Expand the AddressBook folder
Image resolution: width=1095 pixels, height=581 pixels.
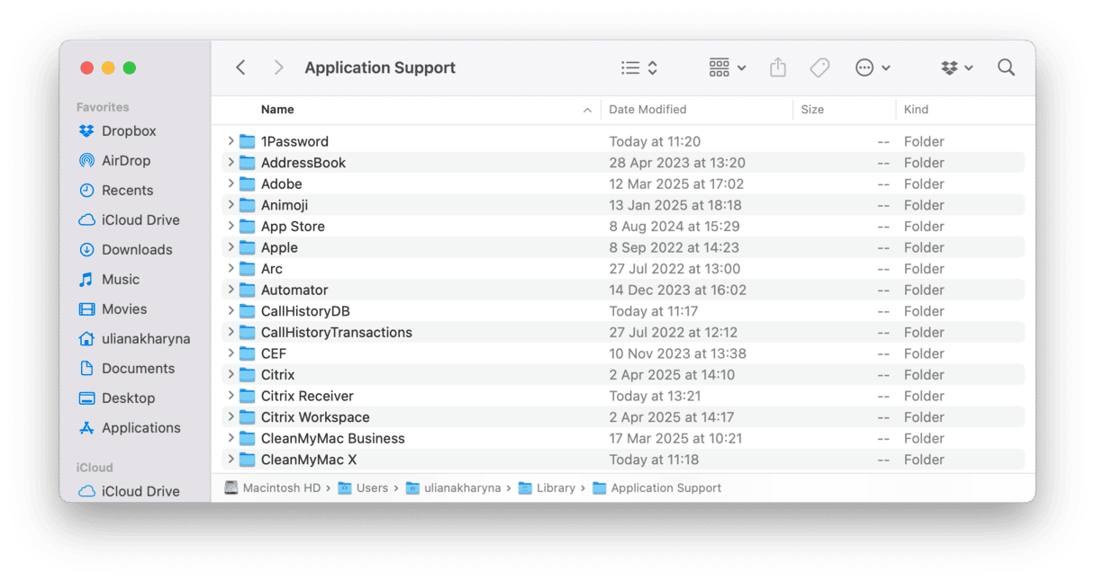coord(231,163)
